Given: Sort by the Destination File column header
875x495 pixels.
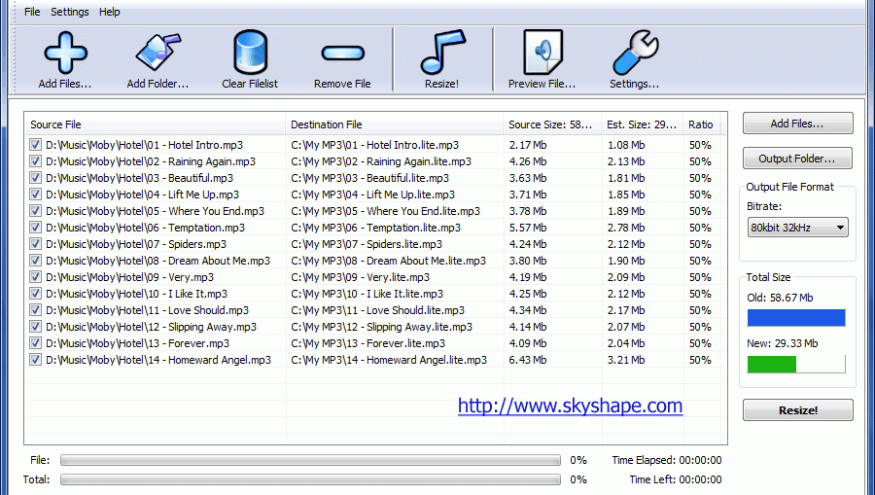Looking at the screenshot, I should point(394,124).
